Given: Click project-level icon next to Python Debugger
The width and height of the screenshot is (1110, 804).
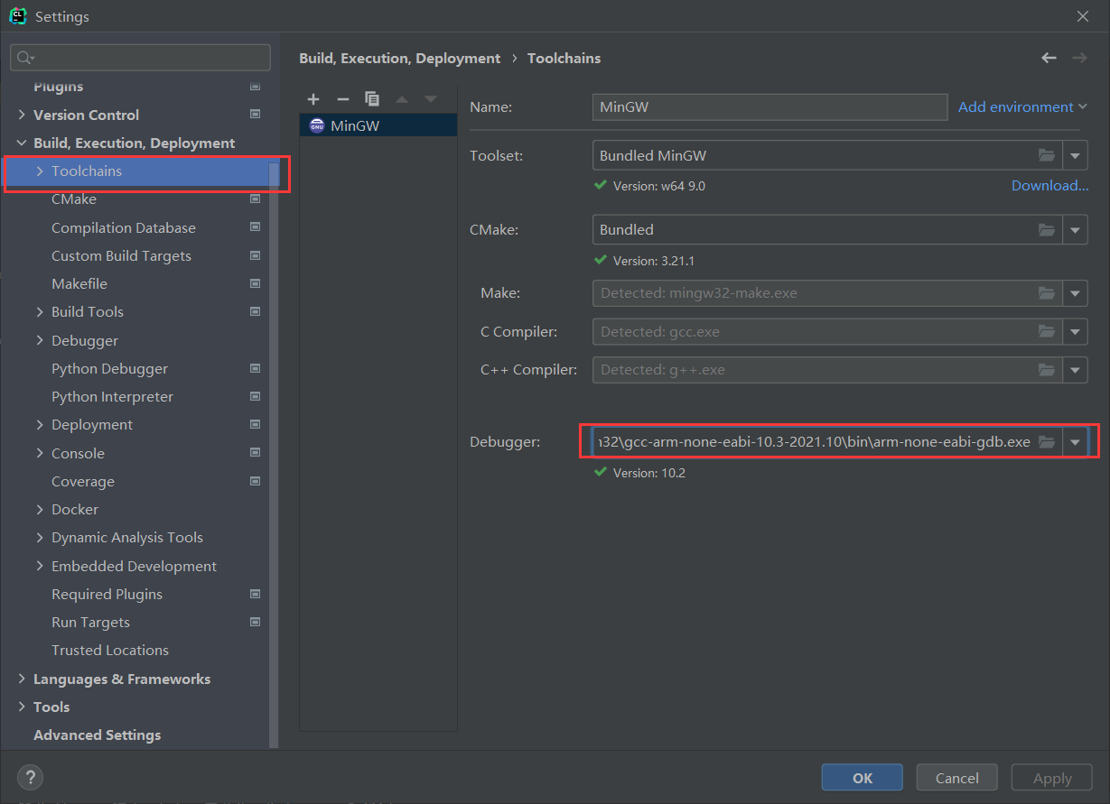Looking at the screenshot, I should coord(255,368).
